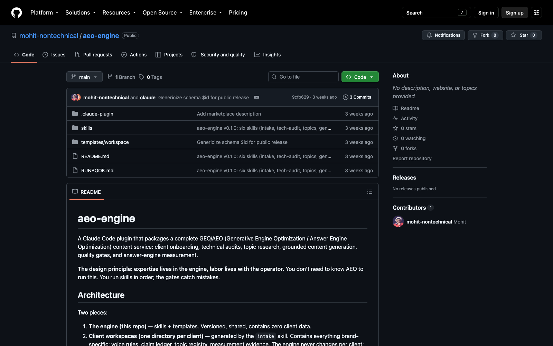View the 0 Tags list
This screenshot has height=346, width=553.
[x=150, y=77]
